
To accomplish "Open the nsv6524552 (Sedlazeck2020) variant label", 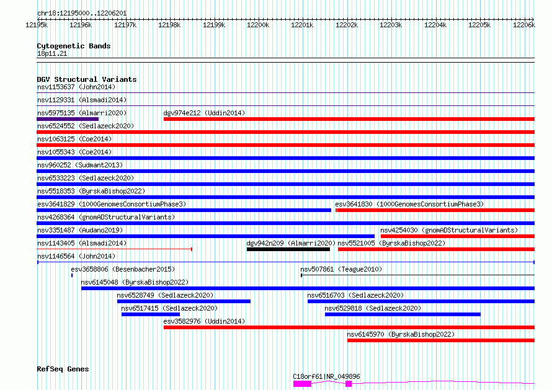I will click(x=86, y=126).
